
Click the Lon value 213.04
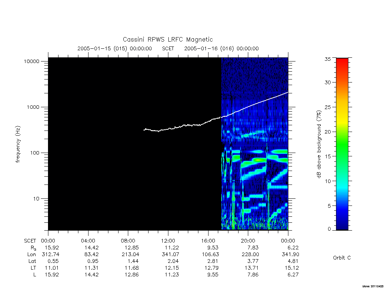pos(130,254)
